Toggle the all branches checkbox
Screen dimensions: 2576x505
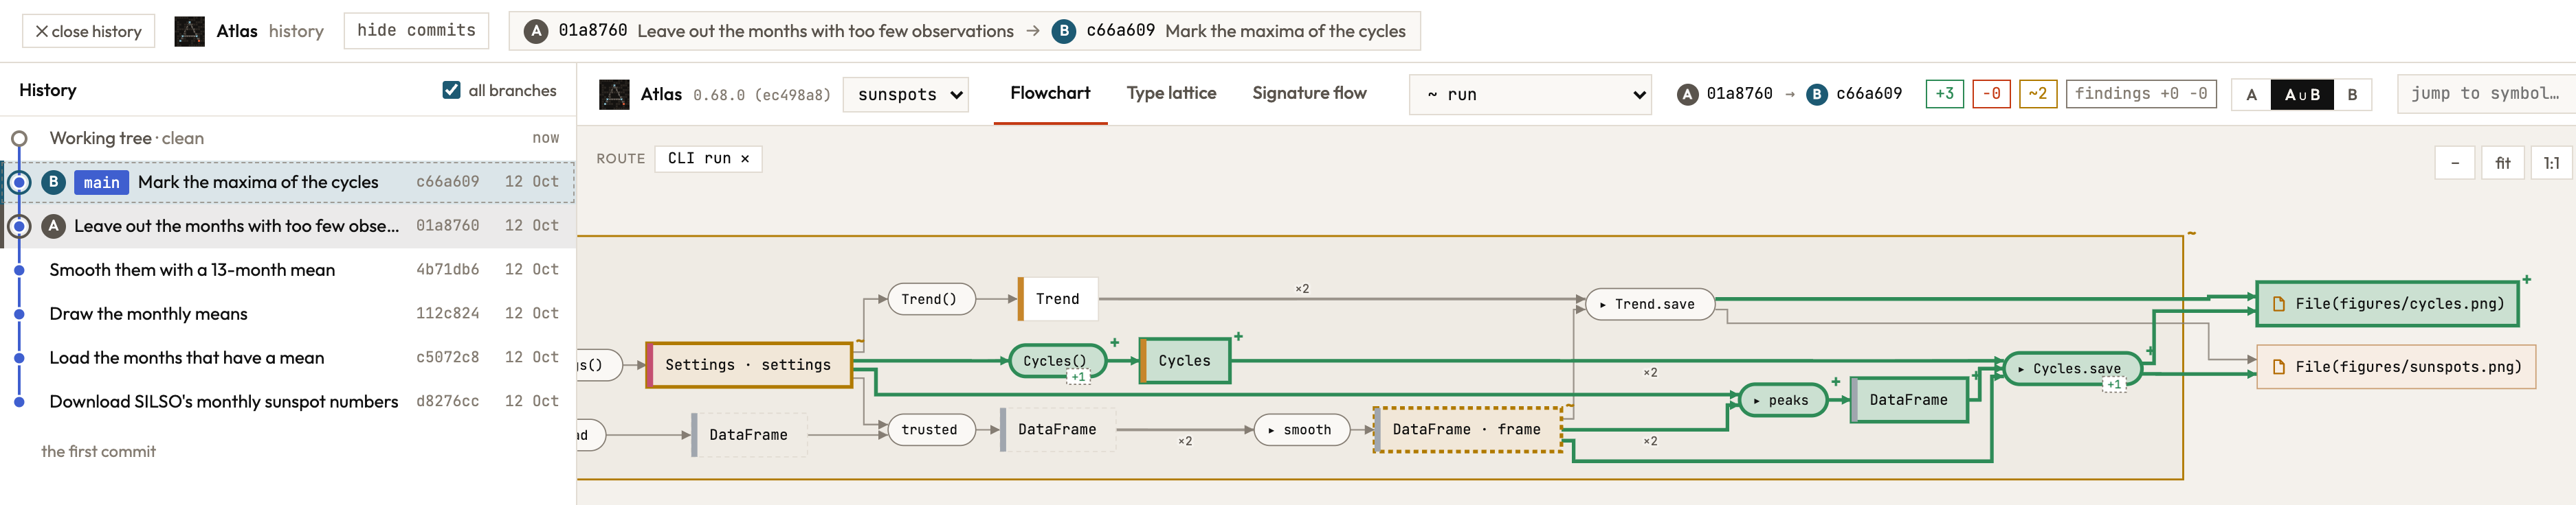pos(451,91)
